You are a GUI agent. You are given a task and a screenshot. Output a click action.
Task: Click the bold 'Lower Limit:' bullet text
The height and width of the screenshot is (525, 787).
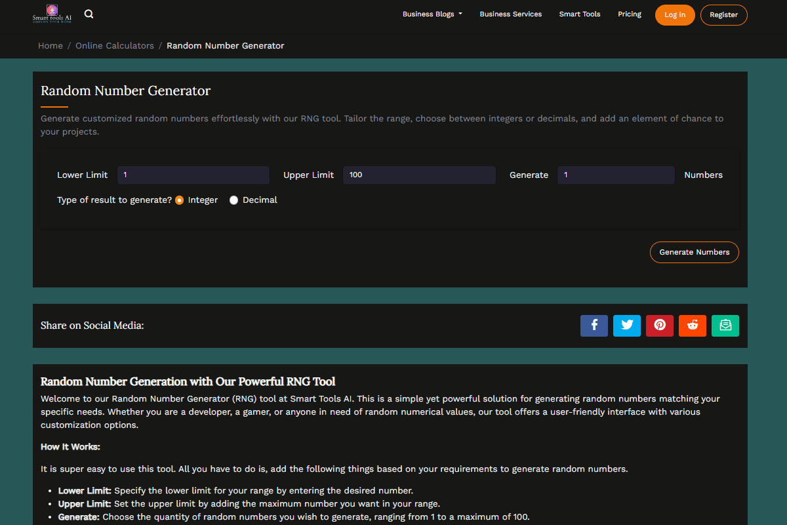(x=85, y=491)
